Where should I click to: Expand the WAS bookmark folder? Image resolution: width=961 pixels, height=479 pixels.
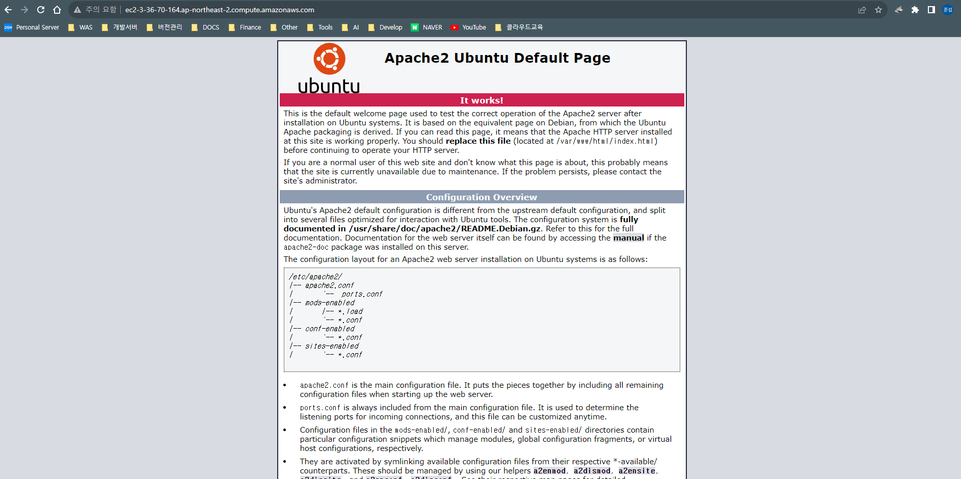(81, 28)
